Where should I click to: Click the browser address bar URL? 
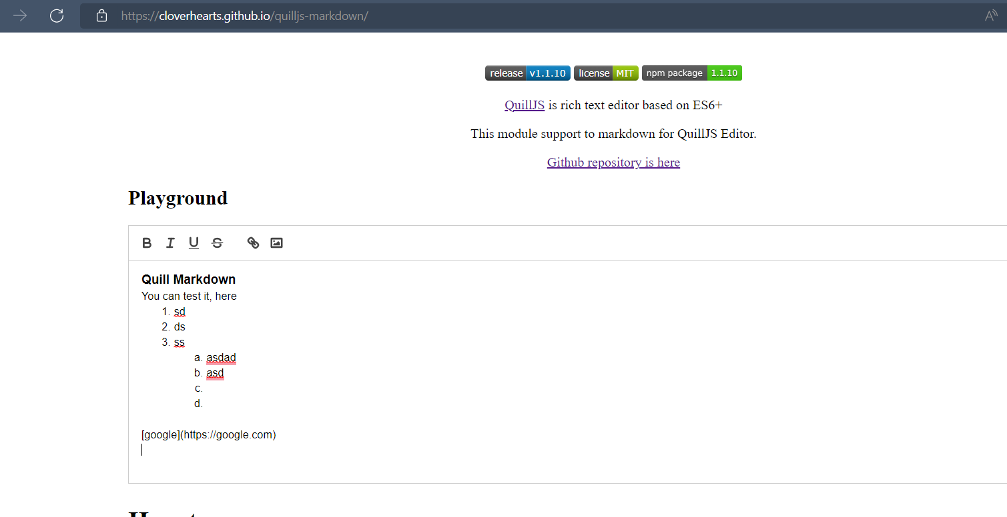pos(244,15)
